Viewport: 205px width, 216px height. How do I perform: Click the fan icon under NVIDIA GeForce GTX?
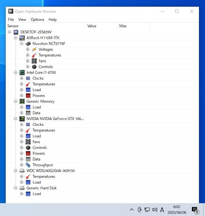(28, 142)
